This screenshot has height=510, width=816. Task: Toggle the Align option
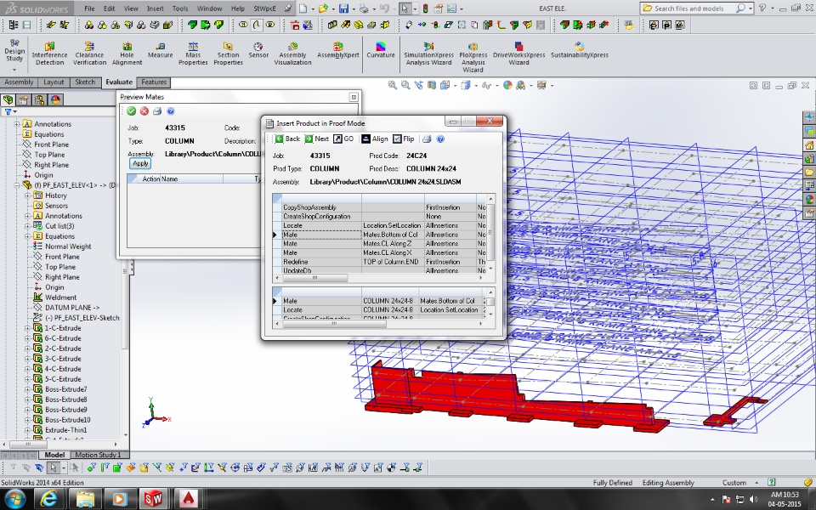pyautogui.click(x=375, y=139)
